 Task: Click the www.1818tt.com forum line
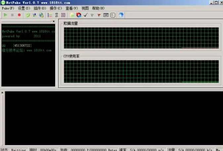tap(26, 50)
